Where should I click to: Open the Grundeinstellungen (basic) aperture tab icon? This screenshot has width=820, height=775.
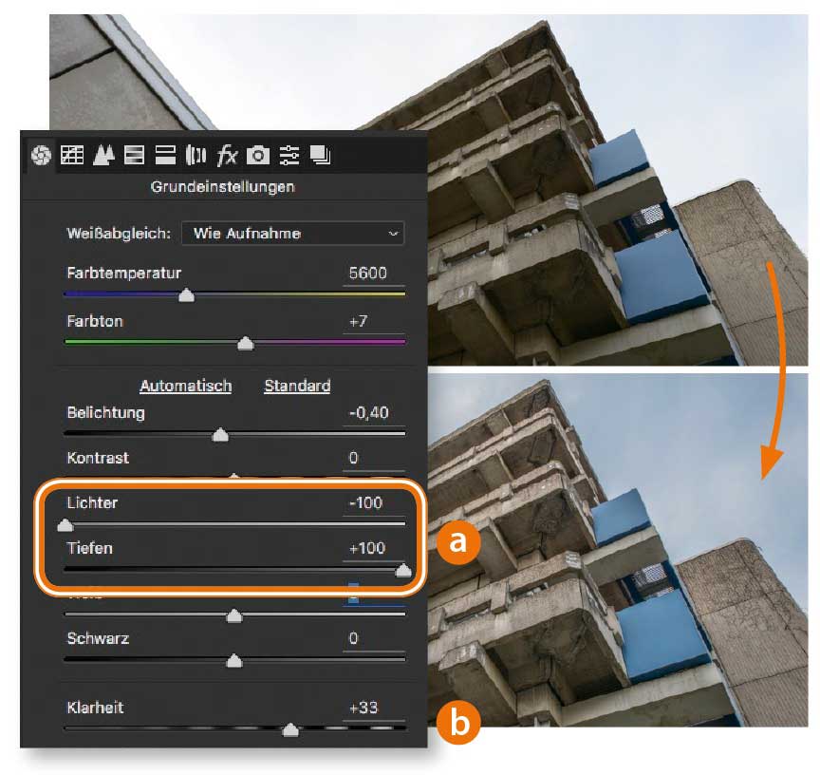click(41, 155)
